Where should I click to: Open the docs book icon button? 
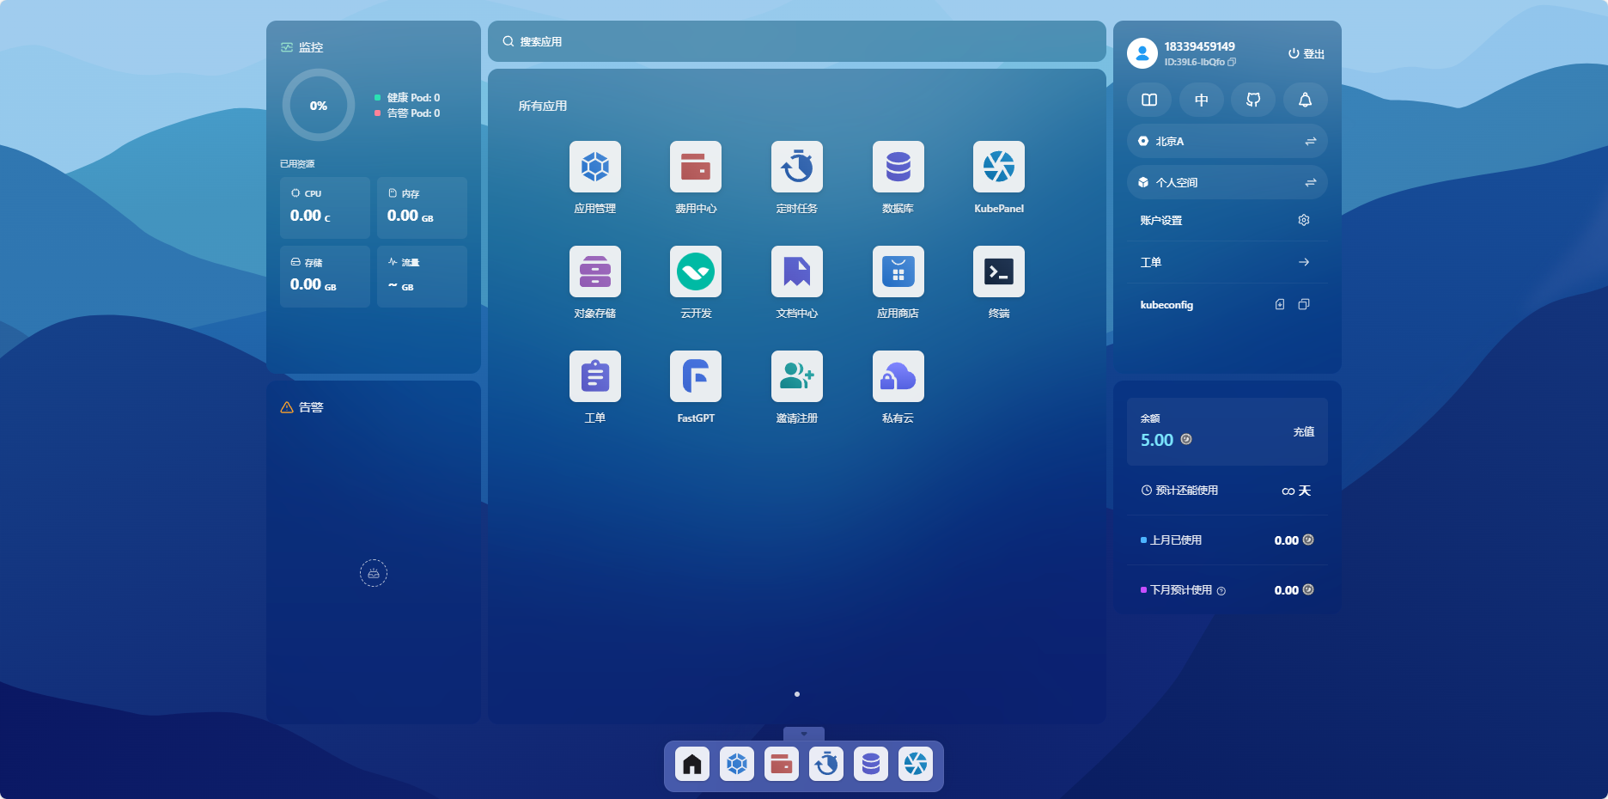[1149, 100]
